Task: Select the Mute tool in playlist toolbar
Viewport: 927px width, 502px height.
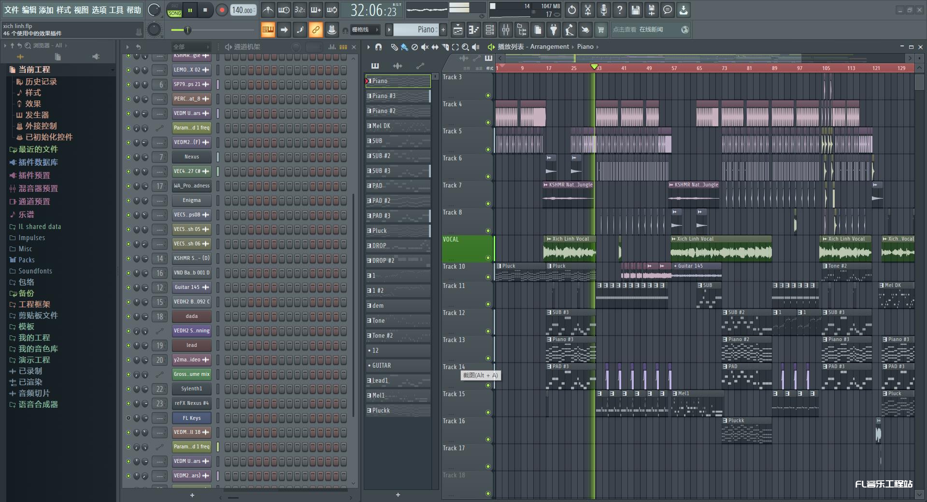Action: pyautogui.click(x=425, y=47)
